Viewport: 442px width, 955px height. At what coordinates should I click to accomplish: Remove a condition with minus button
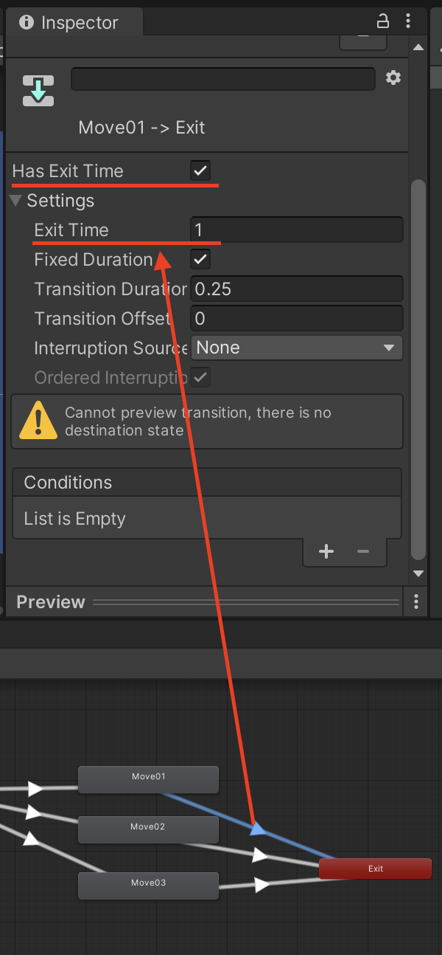363,551
